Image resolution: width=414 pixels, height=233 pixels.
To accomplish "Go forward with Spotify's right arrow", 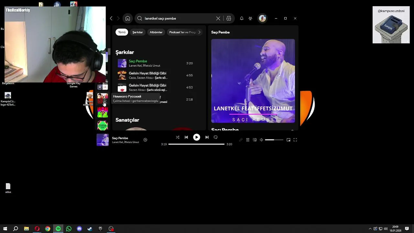I will (118, 18).
